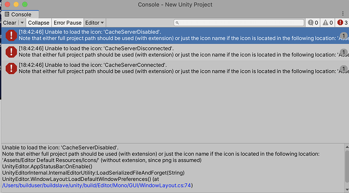Toggle the error message count filter
Viewport: 349px width, 193px height.
342,23
